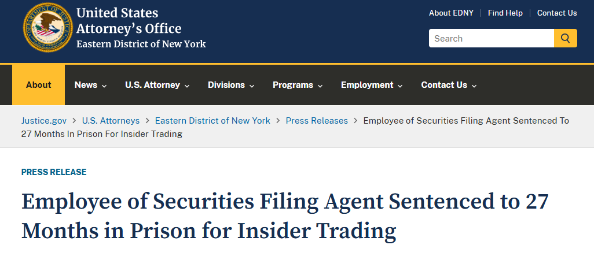Go to the U.S. Attorneys breadcrumb link

coord(111,121)
